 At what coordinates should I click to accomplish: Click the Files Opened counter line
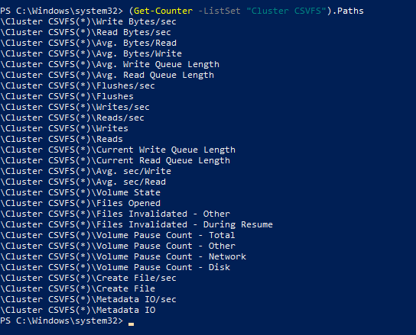click(x=80, y=203)
